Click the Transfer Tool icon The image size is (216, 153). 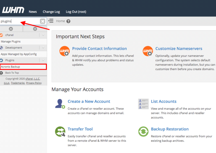click(60, 131)
